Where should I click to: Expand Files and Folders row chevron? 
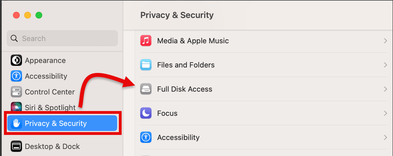[x=385, y=65]
